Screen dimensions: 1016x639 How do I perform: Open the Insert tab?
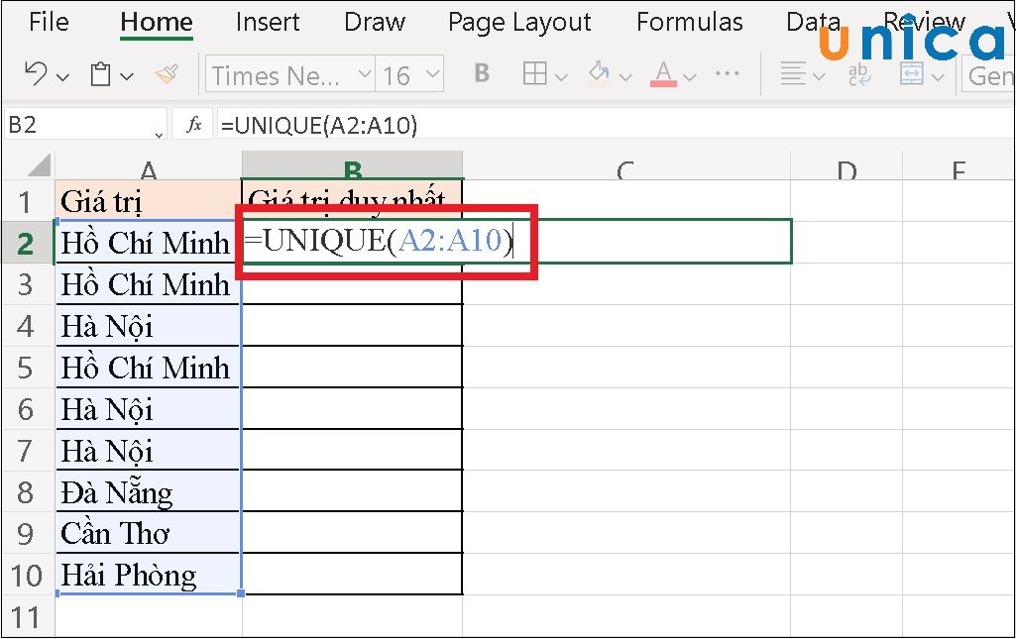point(268,22)
